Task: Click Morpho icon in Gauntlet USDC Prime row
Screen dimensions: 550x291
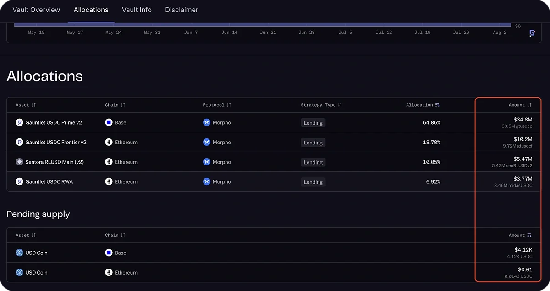Action: 207,122
